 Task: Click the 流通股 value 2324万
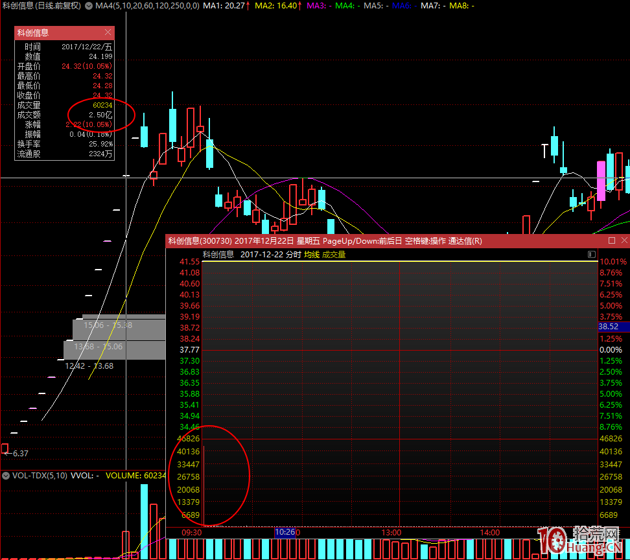point(100,154)
